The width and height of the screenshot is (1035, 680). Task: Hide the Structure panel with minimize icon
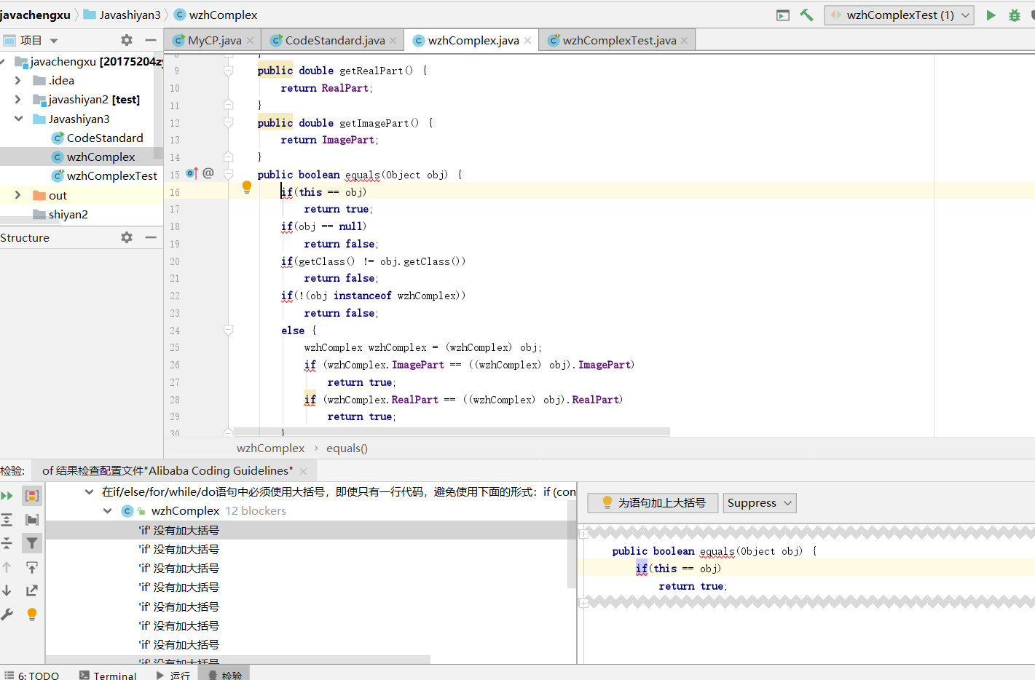(151, 237)
